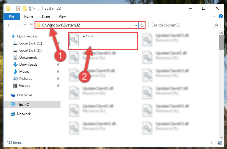
Task: Open Downloads in the navigation pane
Action: tap(28, 64)
